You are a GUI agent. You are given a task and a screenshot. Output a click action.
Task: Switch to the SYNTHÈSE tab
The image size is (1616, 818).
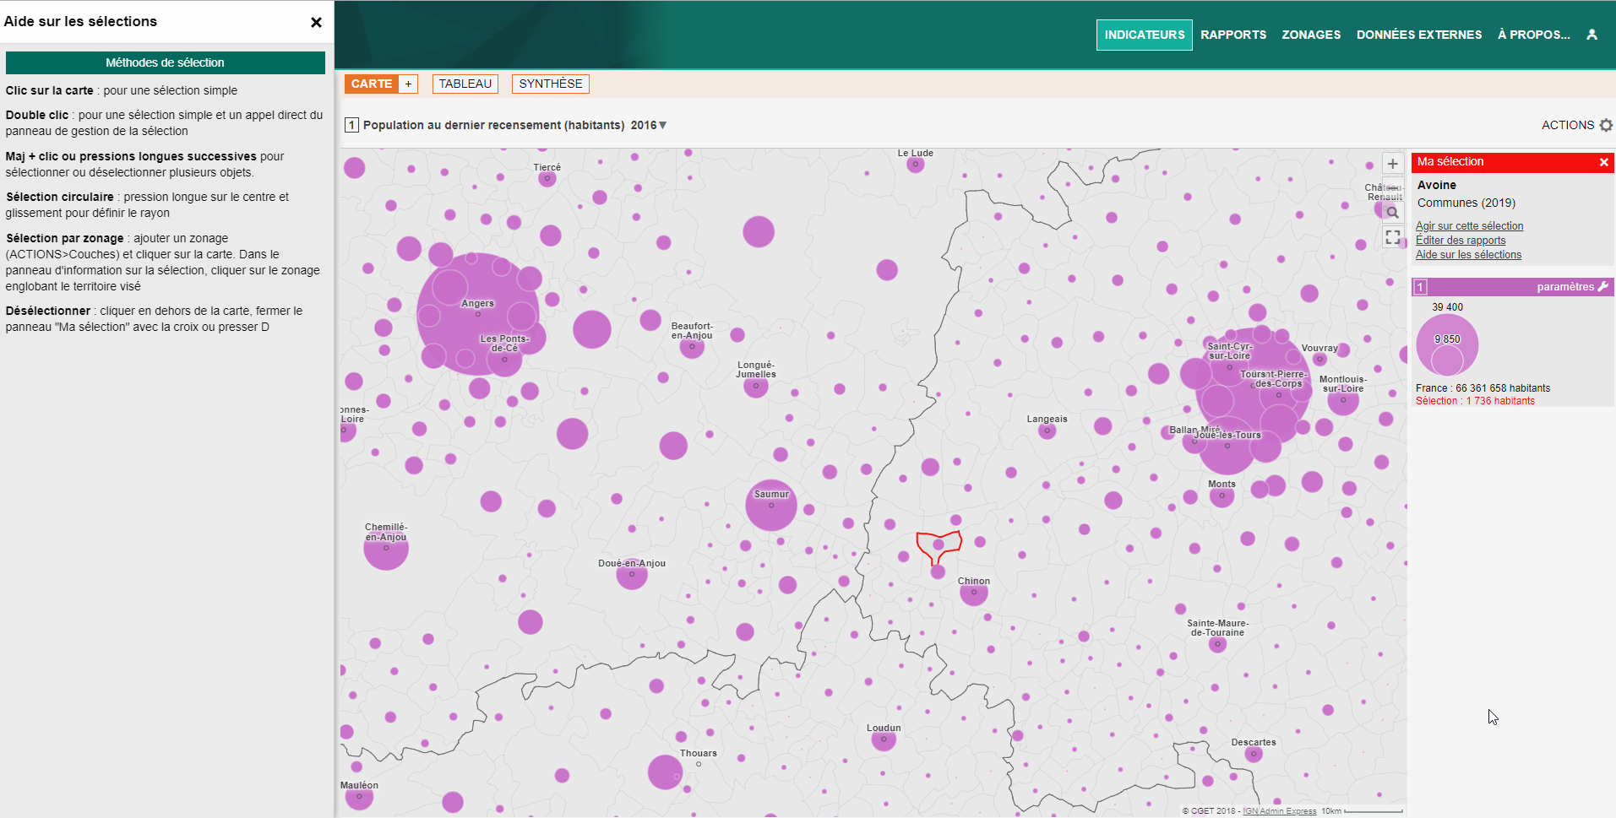coord(550,84)
